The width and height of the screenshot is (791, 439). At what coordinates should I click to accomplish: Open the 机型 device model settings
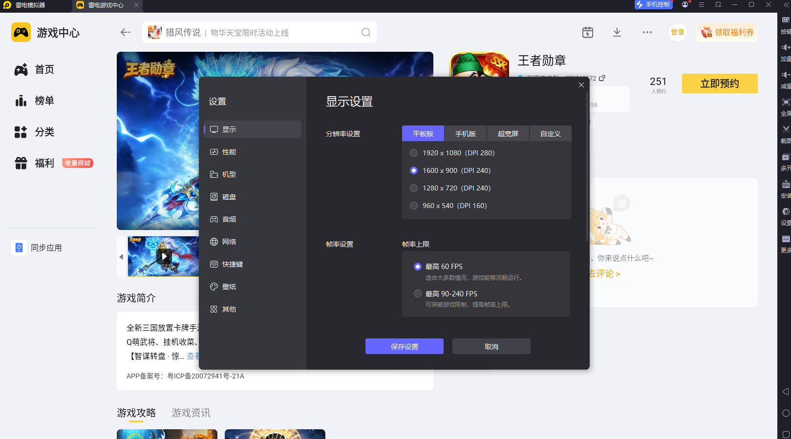[x=253, y=174]
